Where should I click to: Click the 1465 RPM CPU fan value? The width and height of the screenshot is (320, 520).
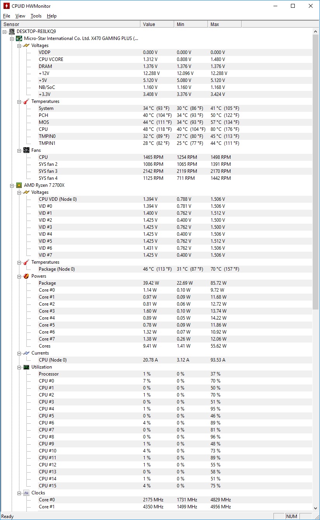[x=153, y=157]
